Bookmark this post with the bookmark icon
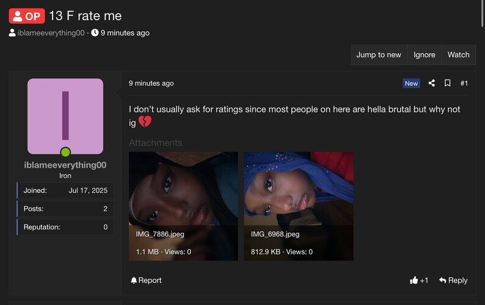The height and width of the screenshot is (305, 485). pos(448,83)
